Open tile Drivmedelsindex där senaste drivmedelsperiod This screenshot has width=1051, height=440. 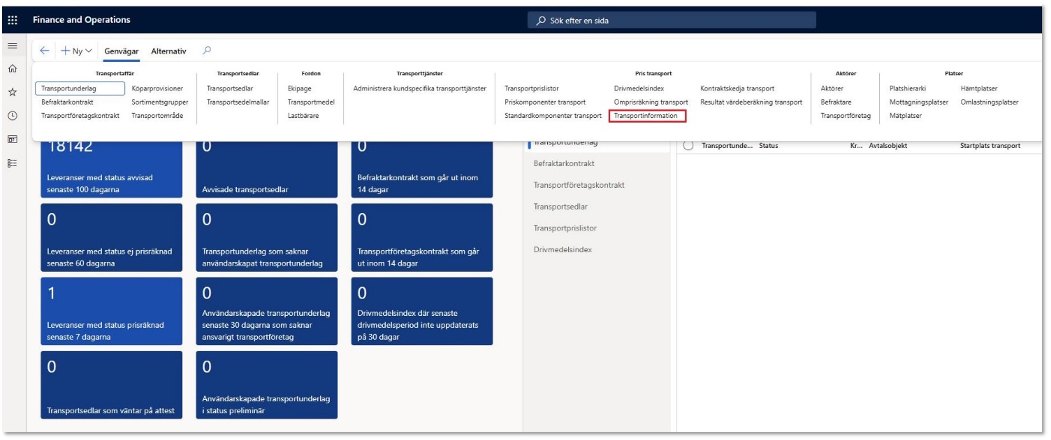422,311
